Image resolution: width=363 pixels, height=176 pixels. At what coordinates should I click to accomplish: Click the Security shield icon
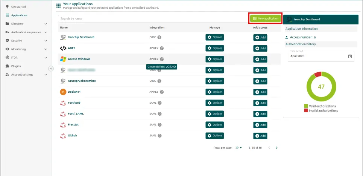click(7, 41)
